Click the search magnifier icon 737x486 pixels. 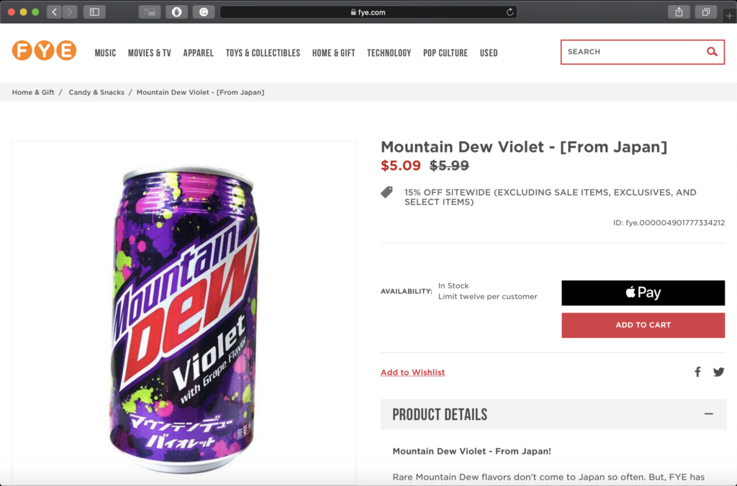pos(712,52)
